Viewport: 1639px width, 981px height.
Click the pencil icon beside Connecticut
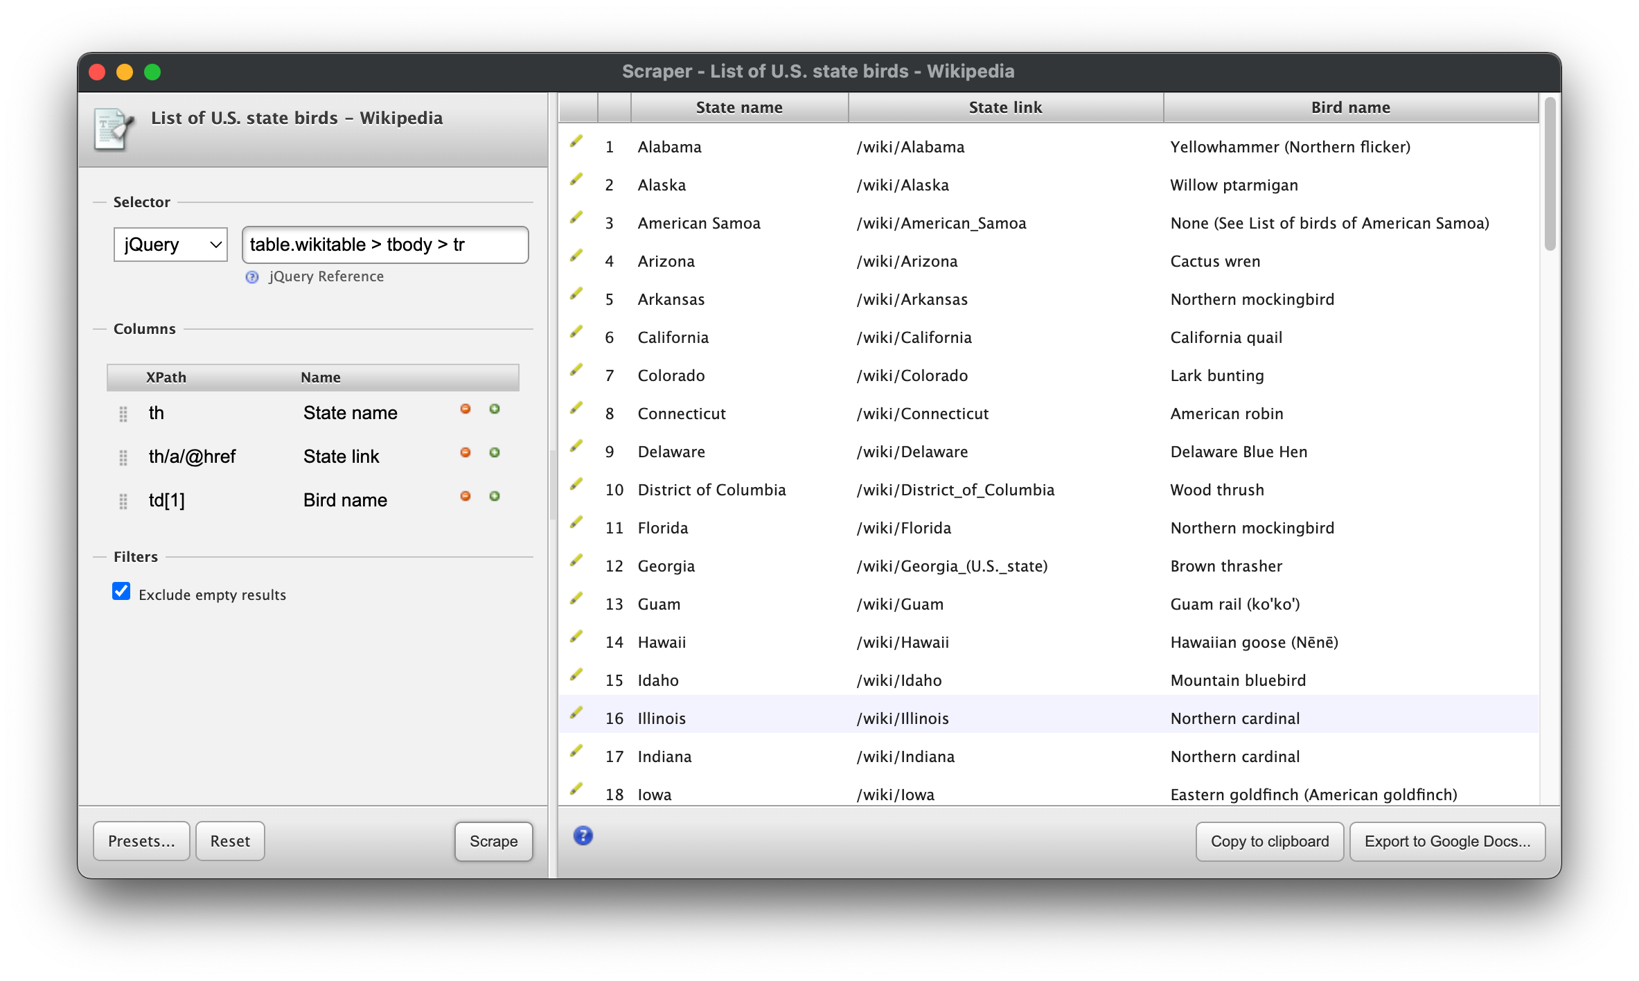tap(576, 408)
